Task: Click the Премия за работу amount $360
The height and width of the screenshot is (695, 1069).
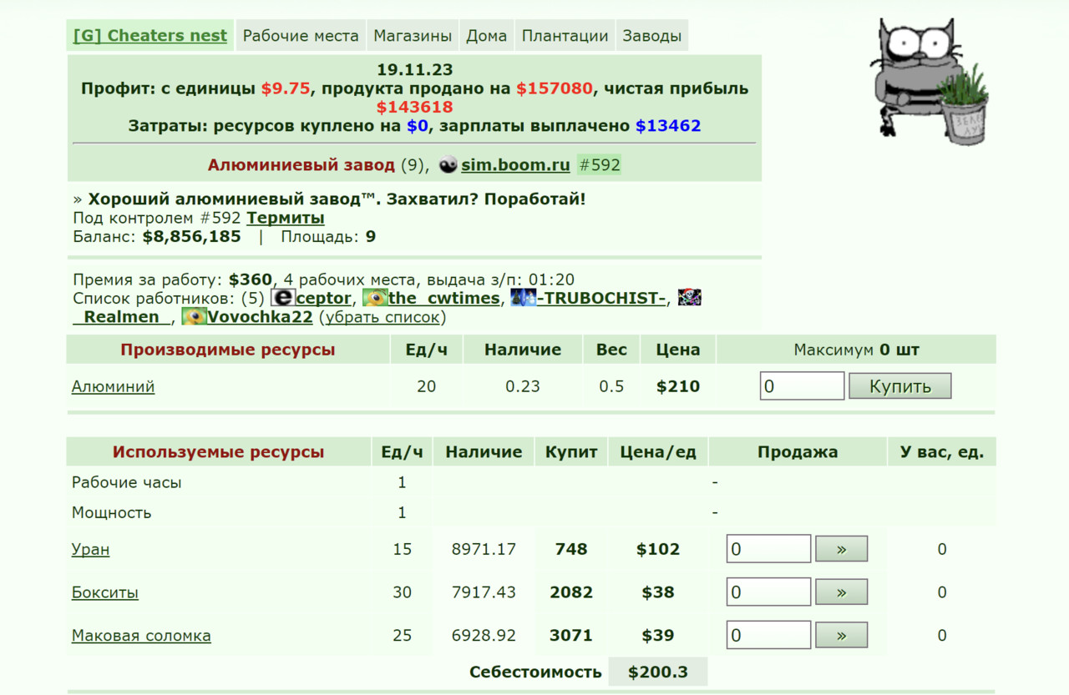Action: point(251,280)
